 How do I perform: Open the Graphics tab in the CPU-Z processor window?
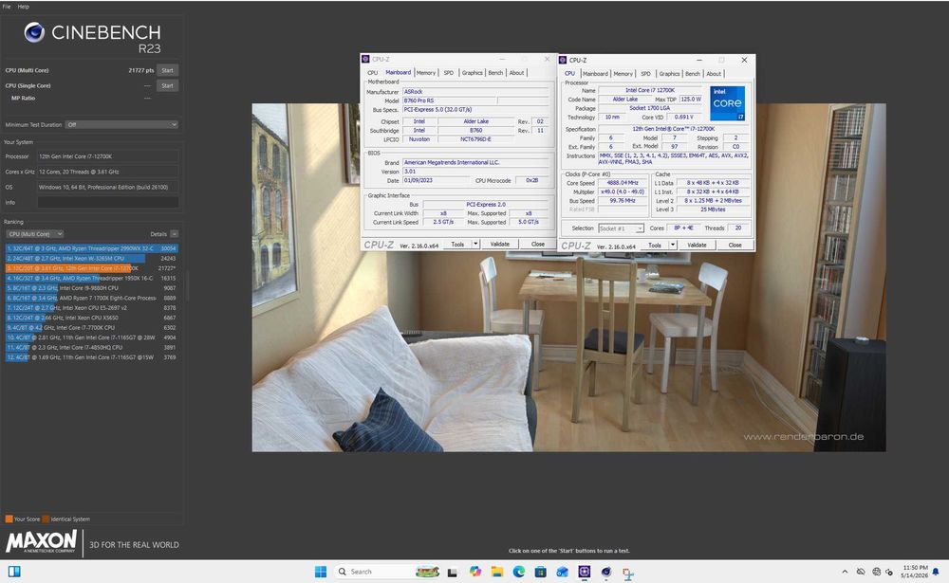tap(669, 74)
